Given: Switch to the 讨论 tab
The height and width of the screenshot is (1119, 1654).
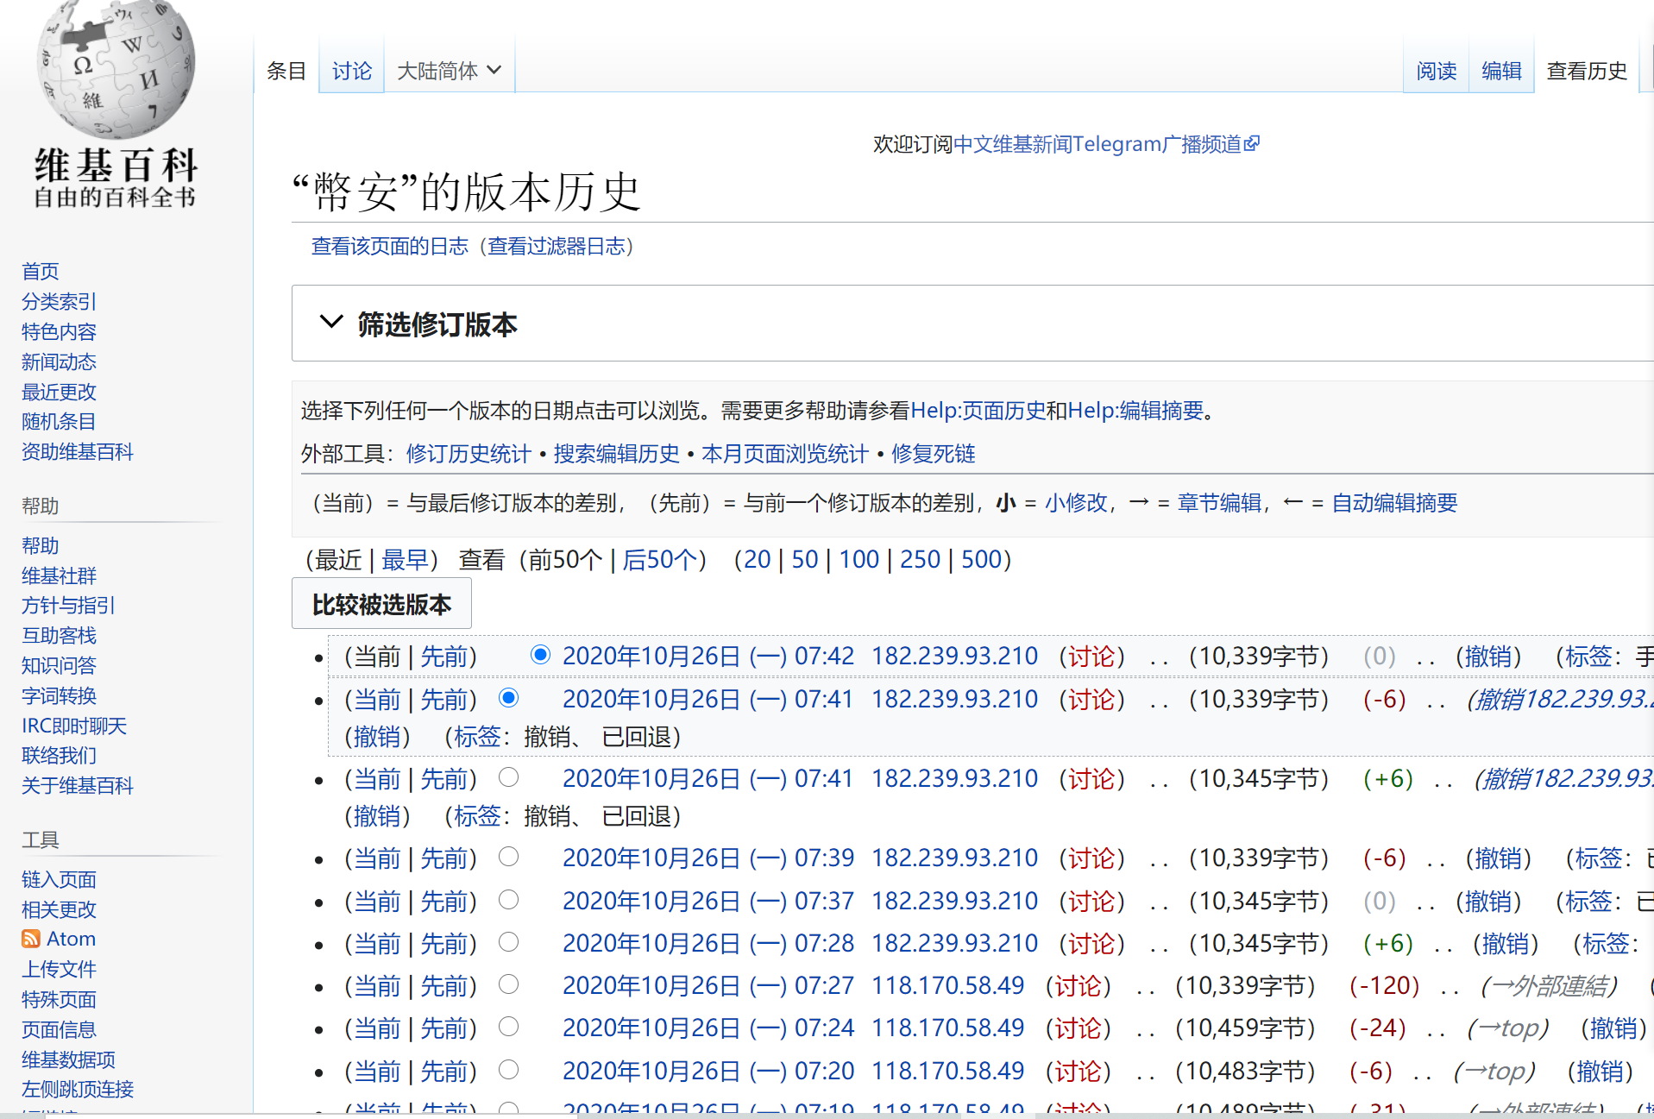Looking at the screenshot, I should coord(351,71).
